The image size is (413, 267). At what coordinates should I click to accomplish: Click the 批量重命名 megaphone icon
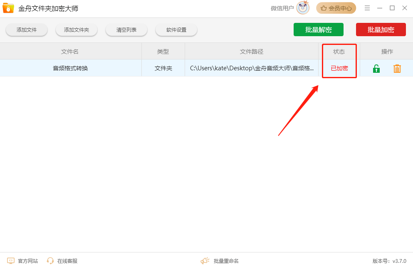coord(205,261)
